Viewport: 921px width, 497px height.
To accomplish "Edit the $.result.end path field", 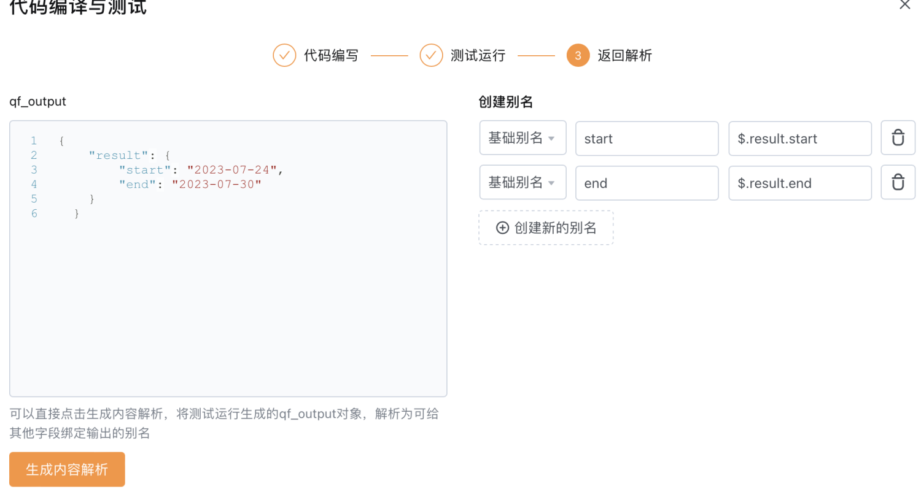I will [800, 183].
